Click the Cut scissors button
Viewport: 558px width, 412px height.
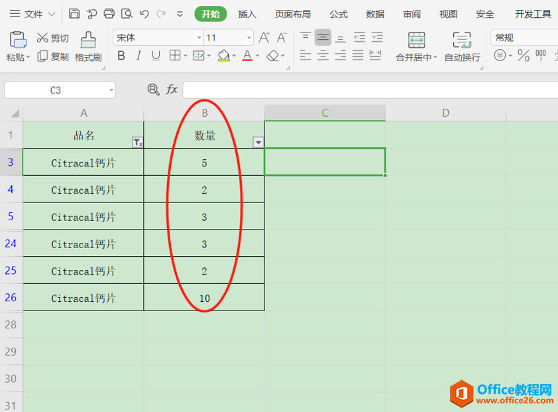(x=53, y=38)
